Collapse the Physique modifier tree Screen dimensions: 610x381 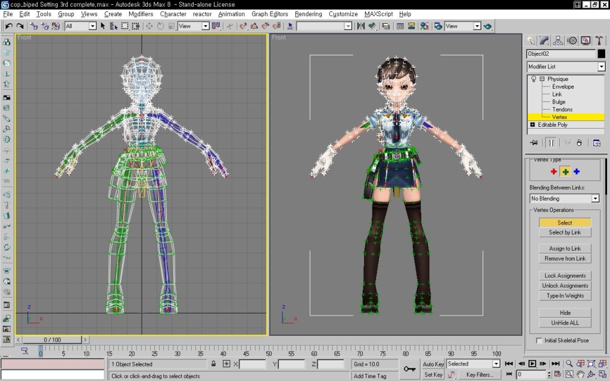coord(542,79)
